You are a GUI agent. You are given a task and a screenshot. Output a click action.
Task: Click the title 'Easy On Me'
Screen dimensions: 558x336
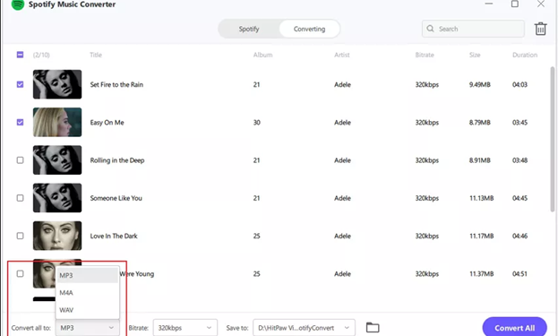point(107,123)
